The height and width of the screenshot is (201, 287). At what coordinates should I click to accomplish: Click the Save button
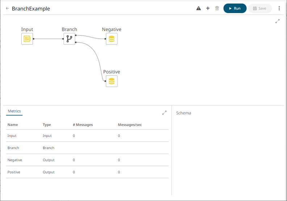click(x=259, y=8)
